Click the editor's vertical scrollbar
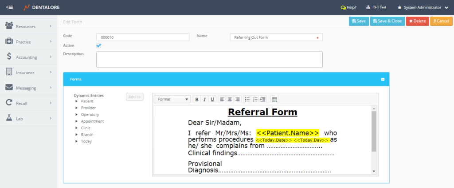454x188 pixels. 374,132
